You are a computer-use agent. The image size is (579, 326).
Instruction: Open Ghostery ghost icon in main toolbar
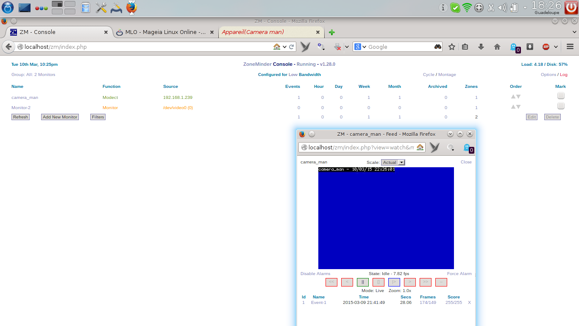click(514, 47)
